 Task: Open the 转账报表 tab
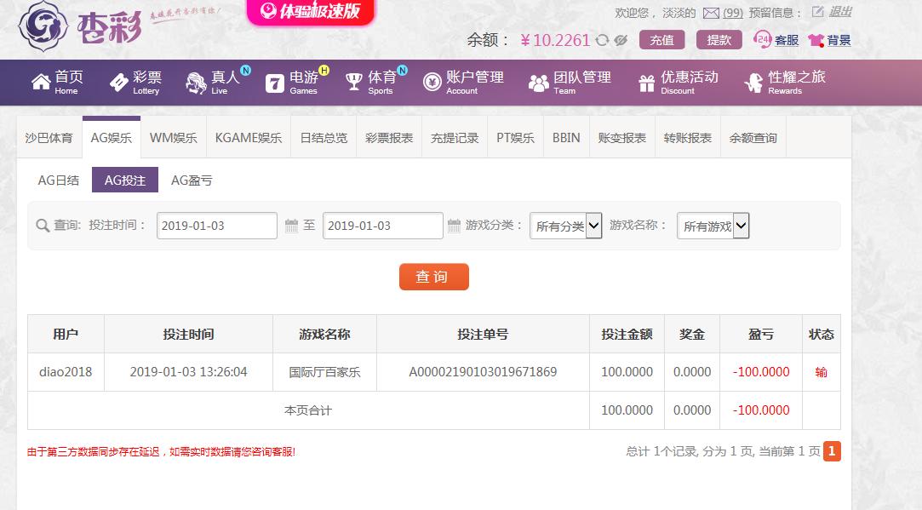[687, 138]
